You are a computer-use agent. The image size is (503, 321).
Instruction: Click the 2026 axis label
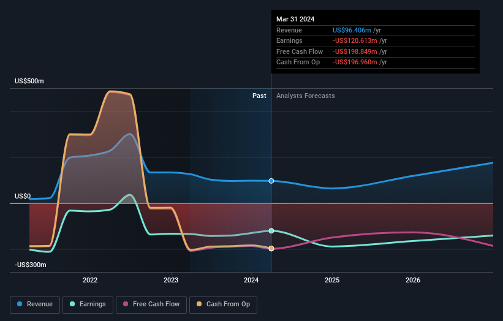click(413, 281)
